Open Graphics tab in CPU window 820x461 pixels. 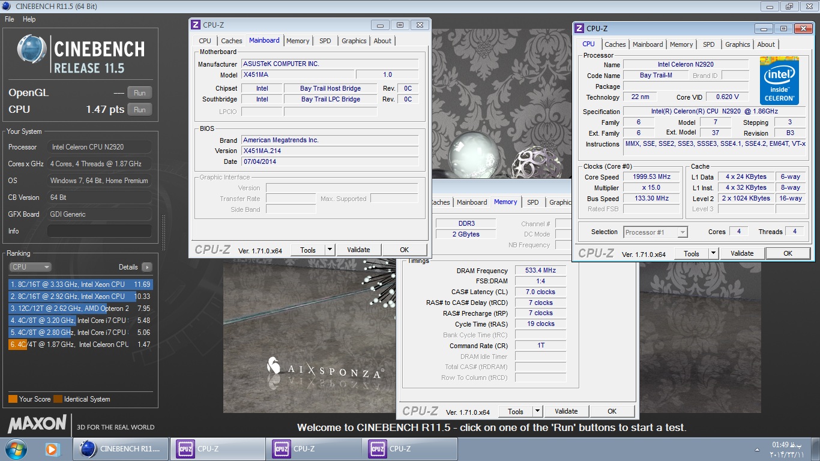click(737, 44)
